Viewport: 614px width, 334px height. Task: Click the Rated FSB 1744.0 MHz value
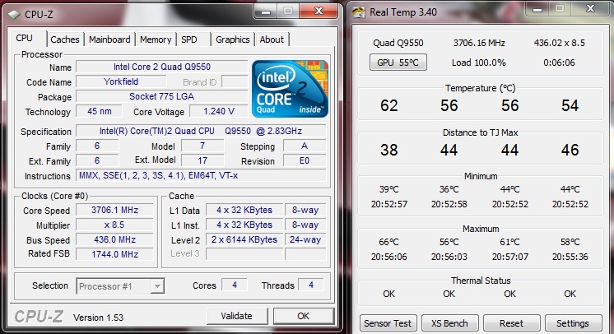[114, 254]
